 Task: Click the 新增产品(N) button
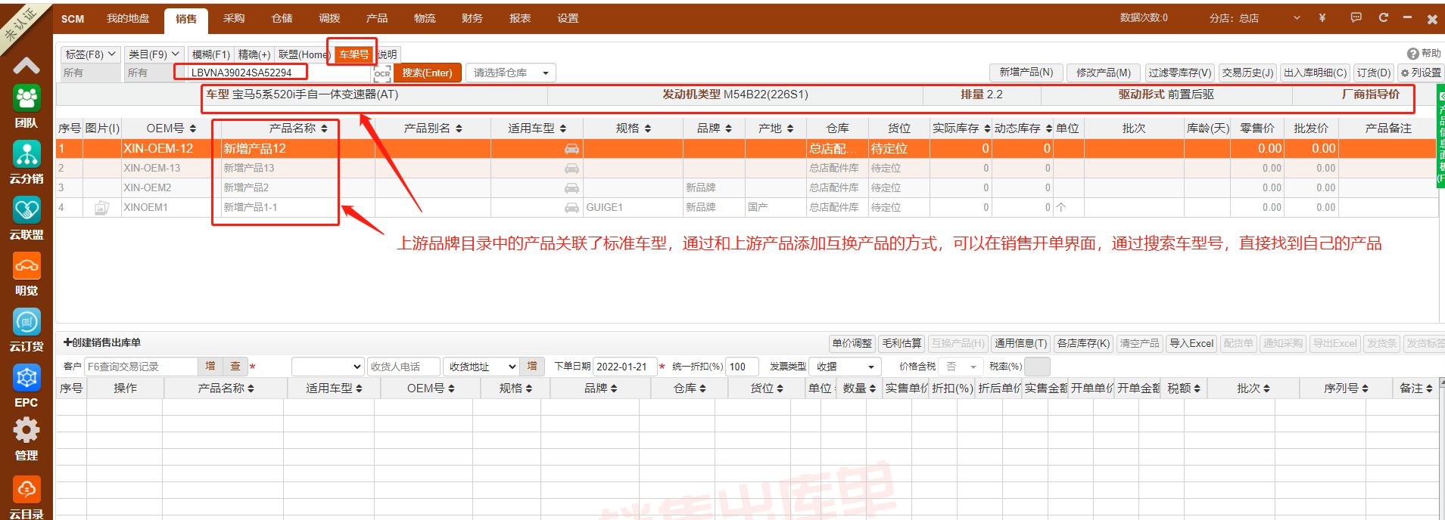click(1026, 73)
